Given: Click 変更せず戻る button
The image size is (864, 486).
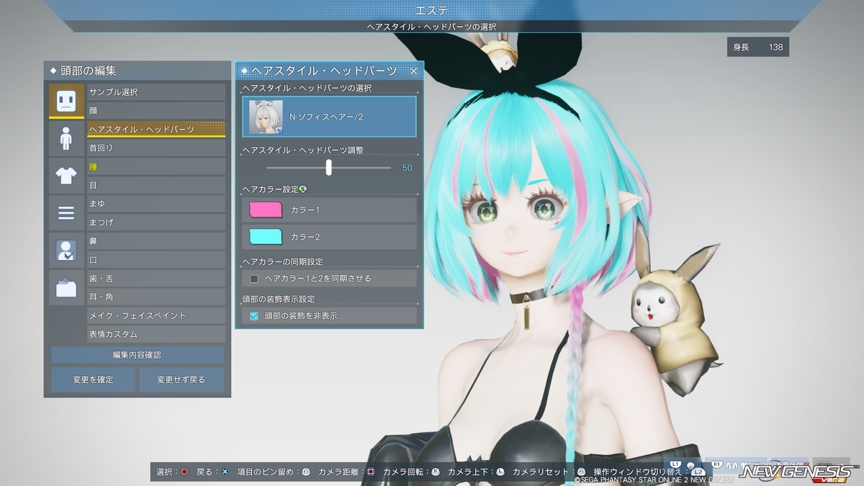Looking at the screenshot, I should pyautogui.click(x=181, y=379).
